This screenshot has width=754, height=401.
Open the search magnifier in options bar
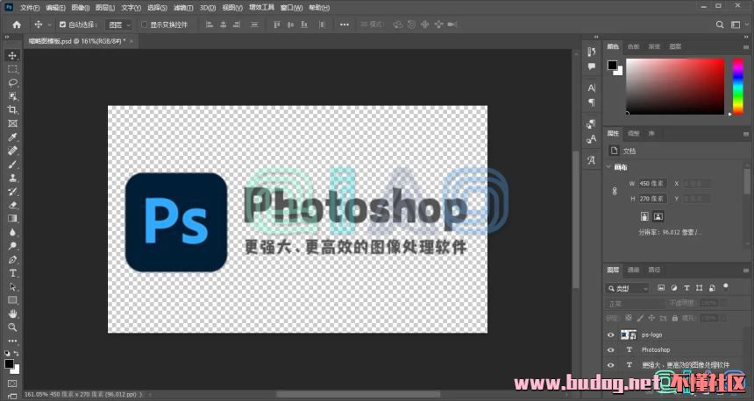click(720, 25)
